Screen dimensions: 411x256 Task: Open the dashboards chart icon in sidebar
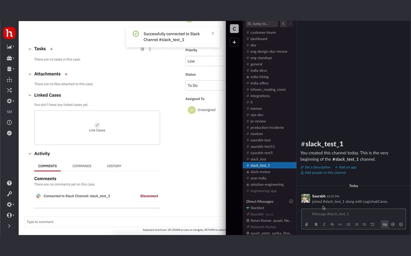click(x=9, y=47)
